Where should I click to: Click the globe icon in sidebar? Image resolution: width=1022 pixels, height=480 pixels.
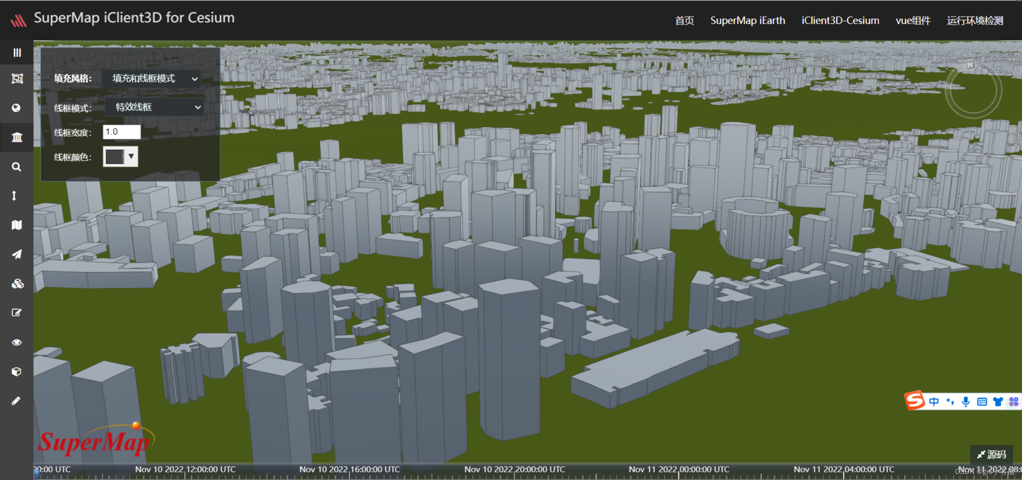click(16, 108)
